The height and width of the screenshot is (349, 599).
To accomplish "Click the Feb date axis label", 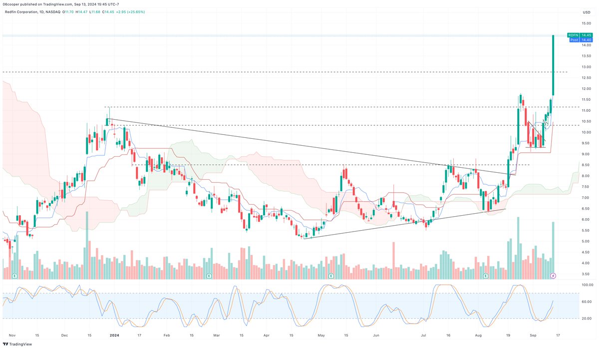I will 167,335.
